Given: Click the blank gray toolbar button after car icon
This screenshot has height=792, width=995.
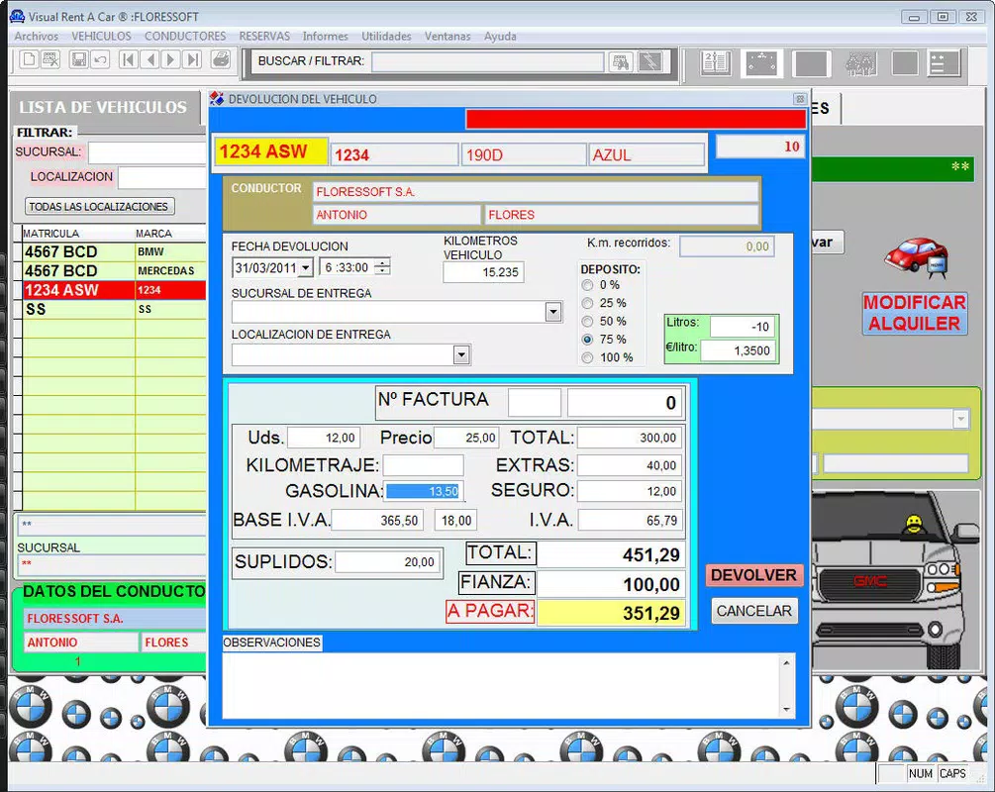Looking at the screenshot, I should (811, 63).
